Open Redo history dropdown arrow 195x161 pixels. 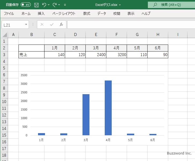tap(59, 5)
